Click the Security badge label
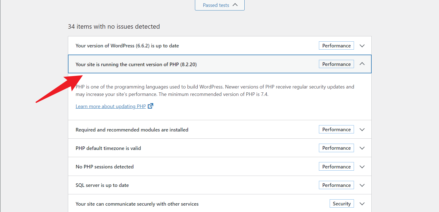Screen dimensions: 439x212 [x=342, y=204]
